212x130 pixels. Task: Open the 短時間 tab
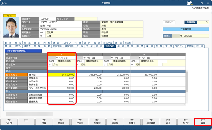pyautogui.click(x=190, y=46)
